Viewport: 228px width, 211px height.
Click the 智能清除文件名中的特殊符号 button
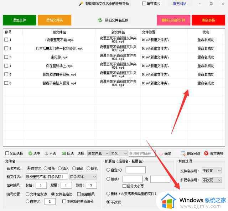[x=104, y=4]
